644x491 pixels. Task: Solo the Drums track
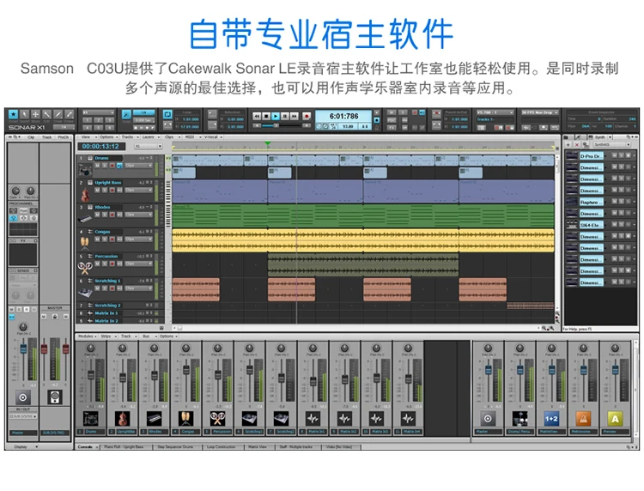pyautogui.click(x=104, y=166)
